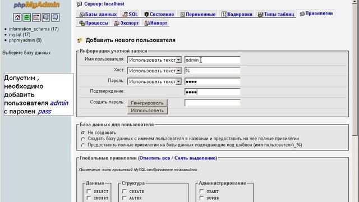
Task: Click the Типы таблиц tab icon
Action: coord(260,15)
